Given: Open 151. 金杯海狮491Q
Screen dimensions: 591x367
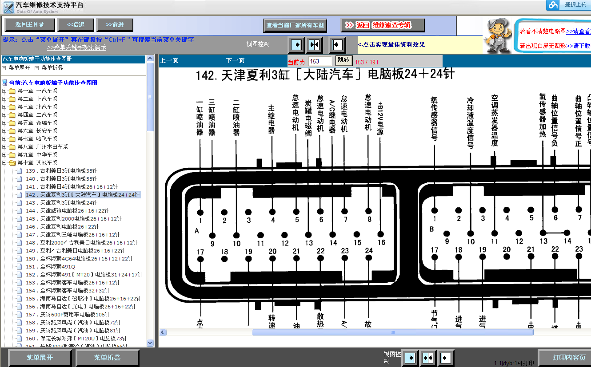Looking at the screenshot, I should (x=51, y=267).
